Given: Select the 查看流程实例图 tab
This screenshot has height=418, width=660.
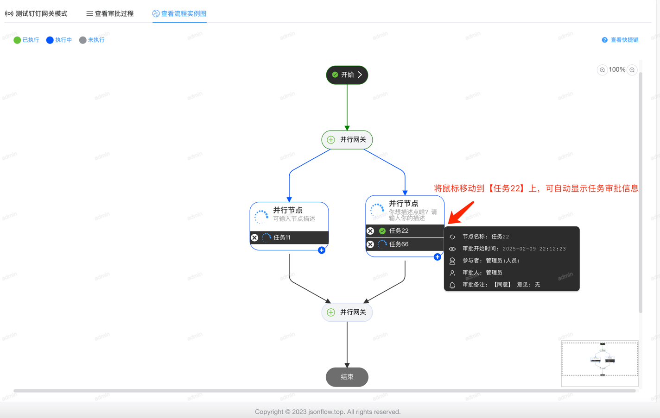Looking at the screenshot, I should [x=179, y=13].
